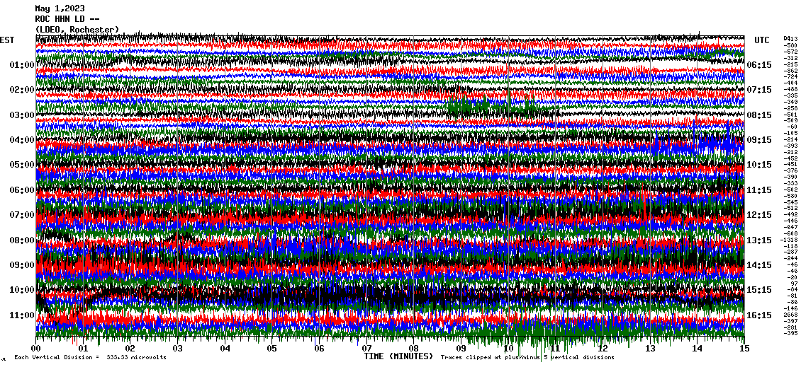Click the 09:15 UTC time marker
The height and width of the screenshot is (367, 801).
coord(759,140)
